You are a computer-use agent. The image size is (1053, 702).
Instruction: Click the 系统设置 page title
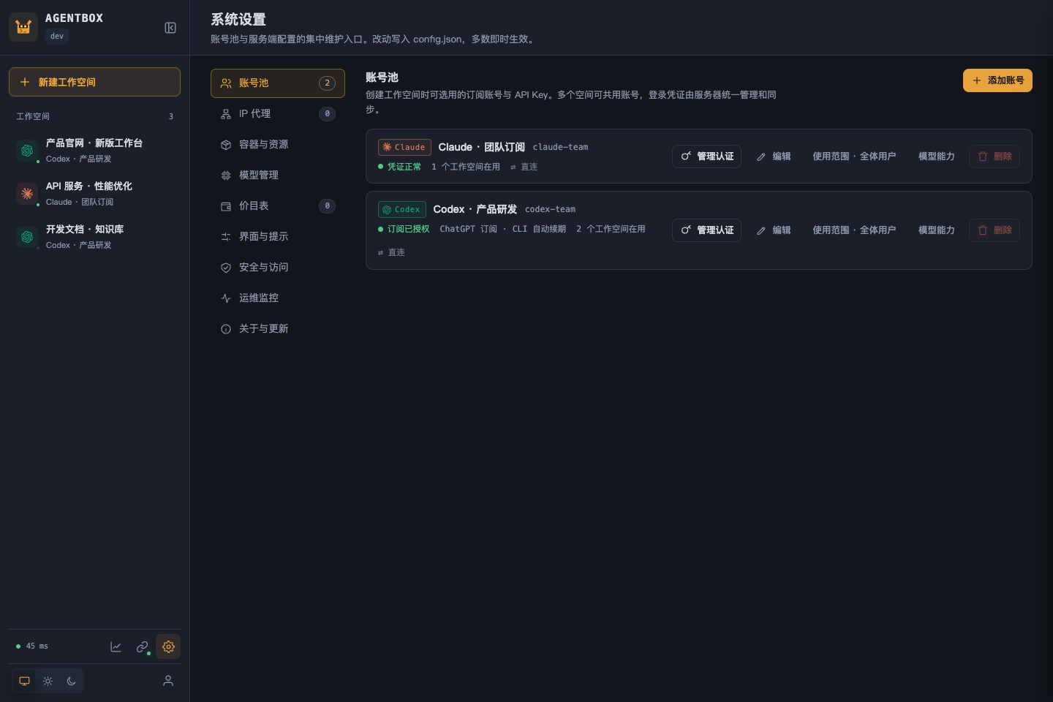click(x=238, y=20)
